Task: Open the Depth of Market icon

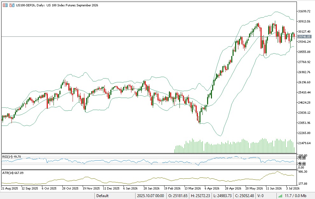Action: [x=5, y=5]
